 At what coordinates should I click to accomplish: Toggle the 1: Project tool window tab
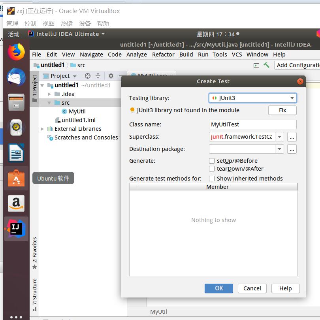click(x=34, y=88)
